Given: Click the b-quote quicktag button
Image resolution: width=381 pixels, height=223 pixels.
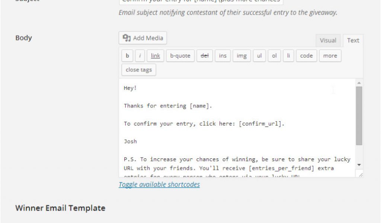Looking at the screenshot, I should click(180, 56).
